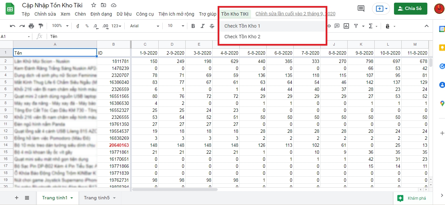Screen dimensions: 445x205
Task: Toggle strikethrough formatting
Action: coord(212,26)
